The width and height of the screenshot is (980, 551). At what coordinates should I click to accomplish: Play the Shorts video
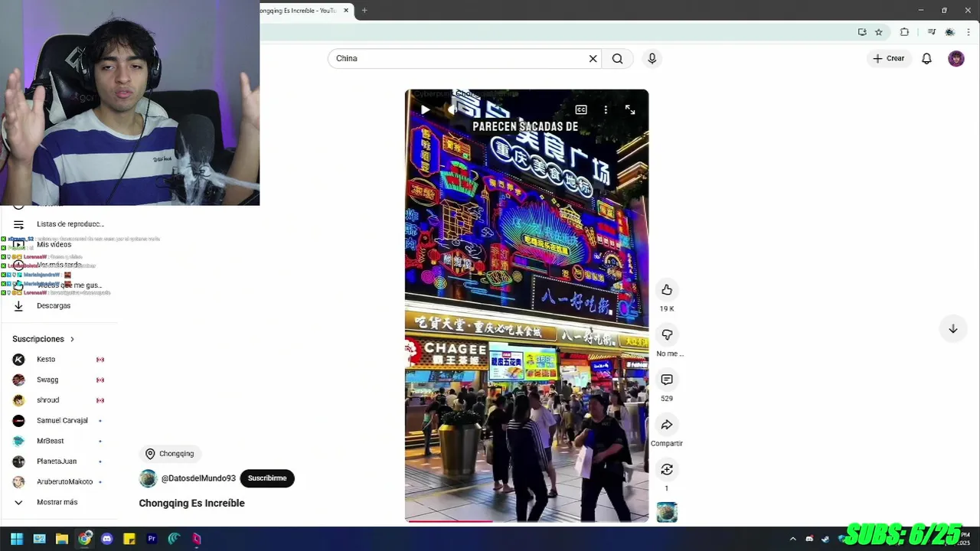[425, 109]
